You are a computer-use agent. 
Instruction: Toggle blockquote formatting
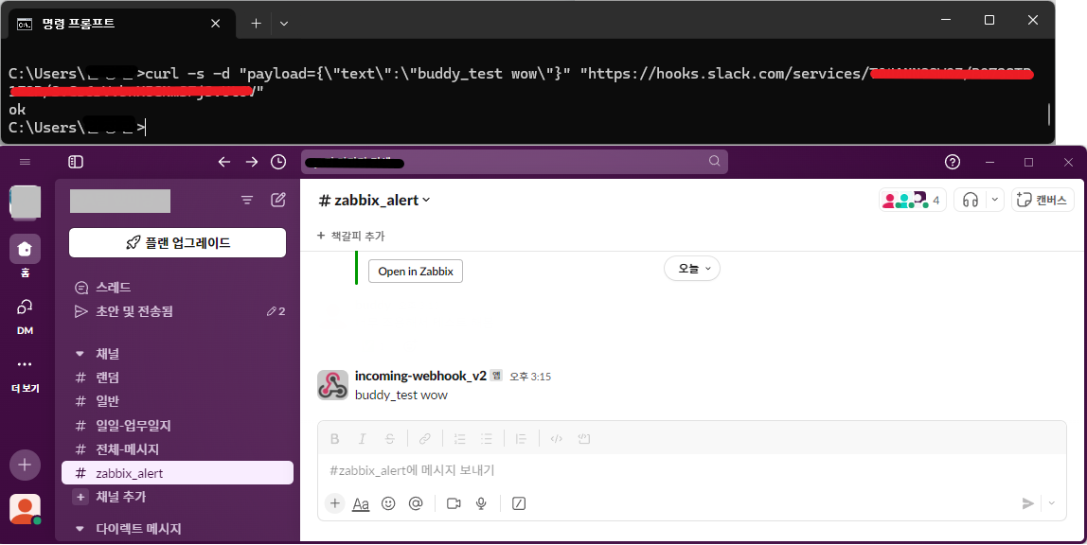522,438
